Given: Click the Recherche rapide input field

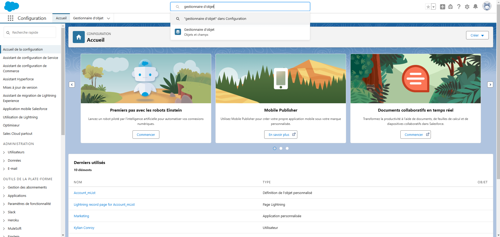Looking at the screenshot, I should tap(30, 32).
